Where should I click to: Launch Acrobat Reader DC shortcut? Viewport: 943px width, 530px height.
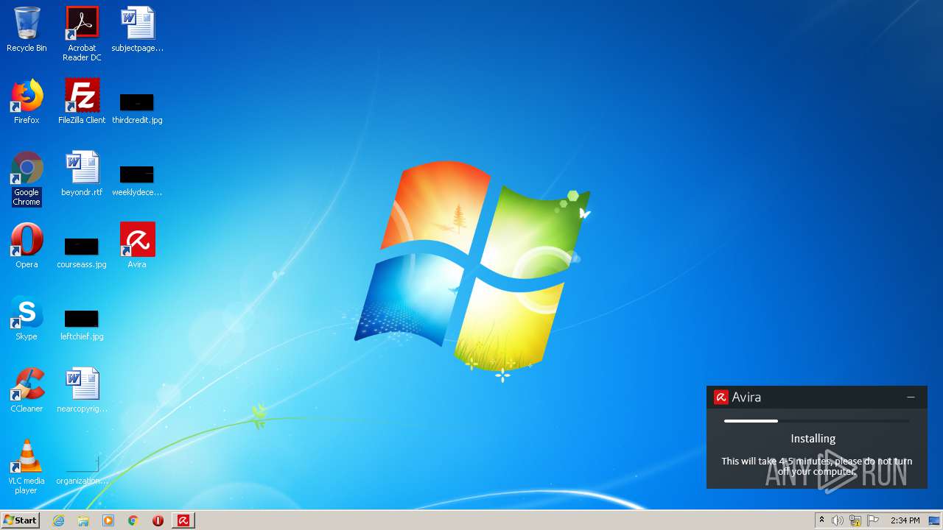(x=82, y=34)
